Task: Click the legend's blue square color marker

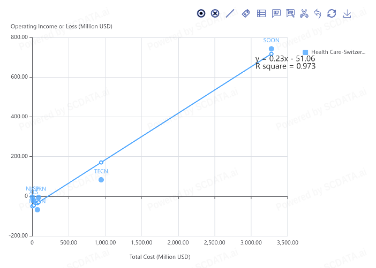Action: pos(305,52)
